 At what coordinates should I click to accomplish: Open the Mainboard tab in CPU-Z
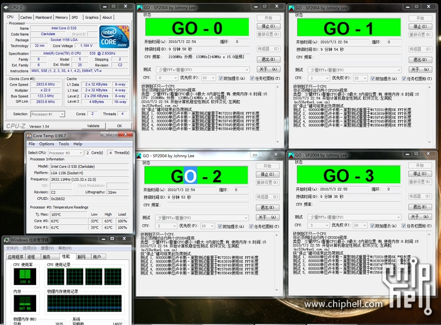[44, 17]
